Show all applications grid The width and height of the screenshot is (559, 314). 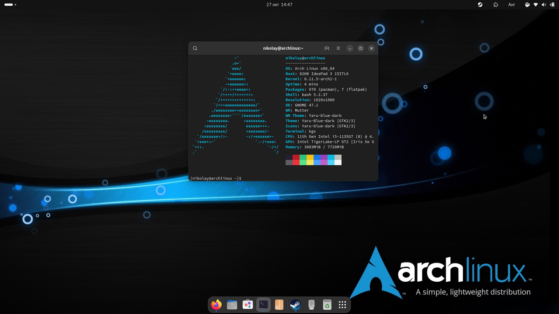342,305
